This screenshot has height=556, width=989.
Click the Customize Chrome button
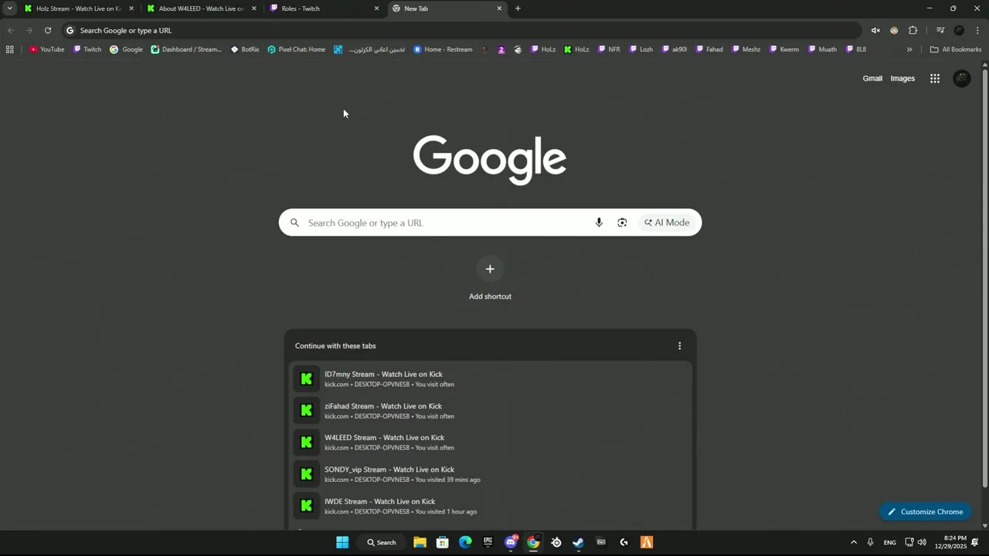(x=925, y=512)
